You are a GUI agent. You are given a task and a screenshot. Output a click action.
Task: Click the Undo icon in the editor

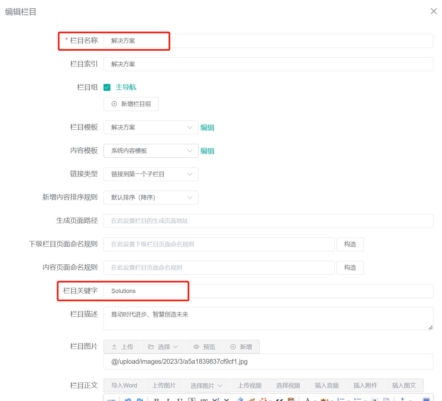(x=128, y=399)
